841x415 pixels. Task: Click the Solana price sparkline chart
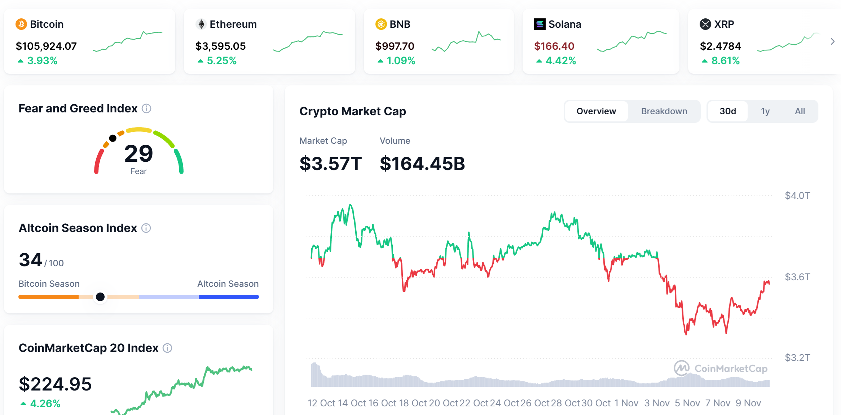pyautogui.click(x=632, y=41)
